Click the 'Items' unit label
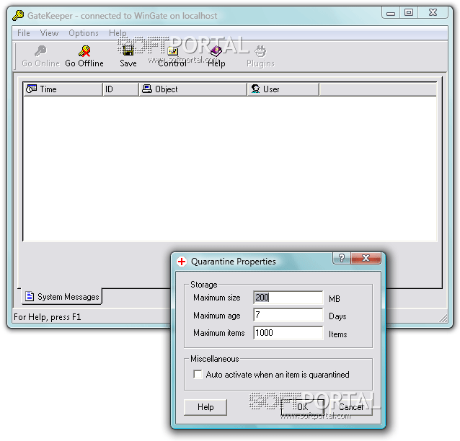Image resolution: width=460 pixels, height=441 pixels. 338,334
